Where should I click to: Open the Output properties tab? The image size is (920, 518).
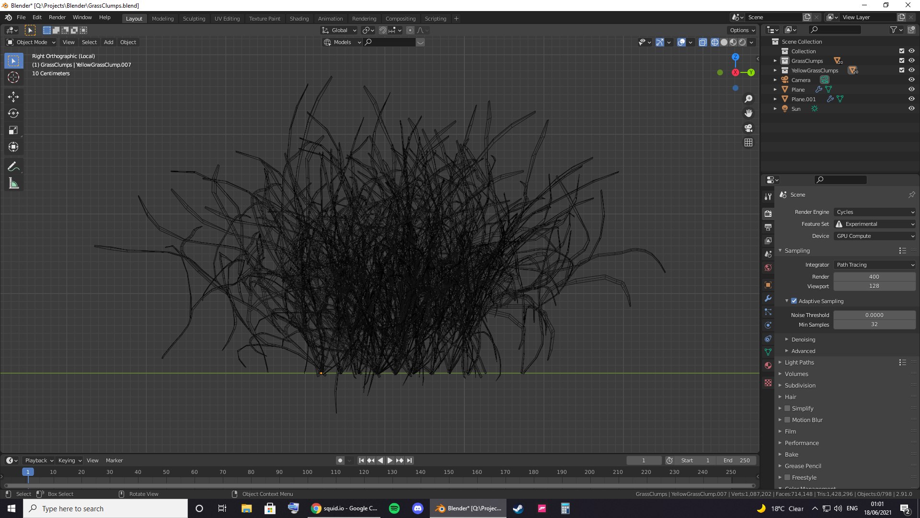tap(768, 227)
